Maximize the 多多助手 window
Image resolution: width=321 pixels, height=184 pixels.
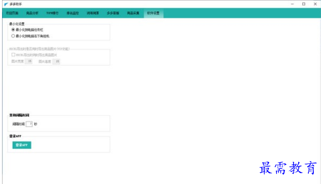click(304, 4)
